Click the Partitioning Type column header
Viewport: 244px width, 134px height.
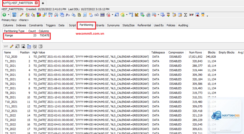(14, 31)
